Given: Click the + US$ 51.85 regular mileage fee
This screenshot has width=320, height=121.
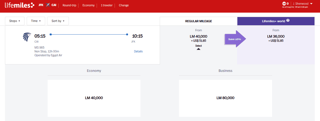Looking at the screenshot, I should pos(199,41).
